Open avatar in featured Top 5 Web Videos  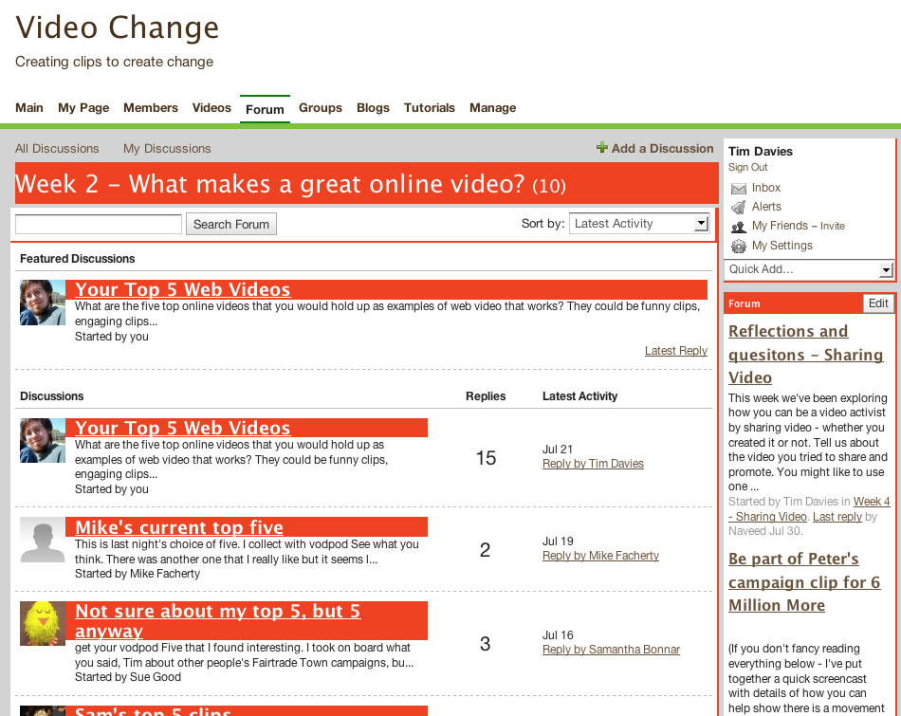click(x=43, y=303)
